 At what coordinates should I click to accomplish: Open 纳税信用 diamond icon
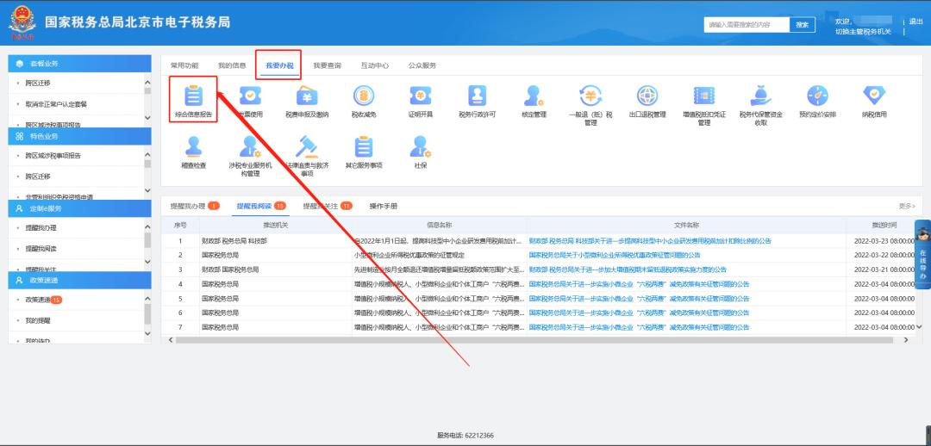(873, 97)
